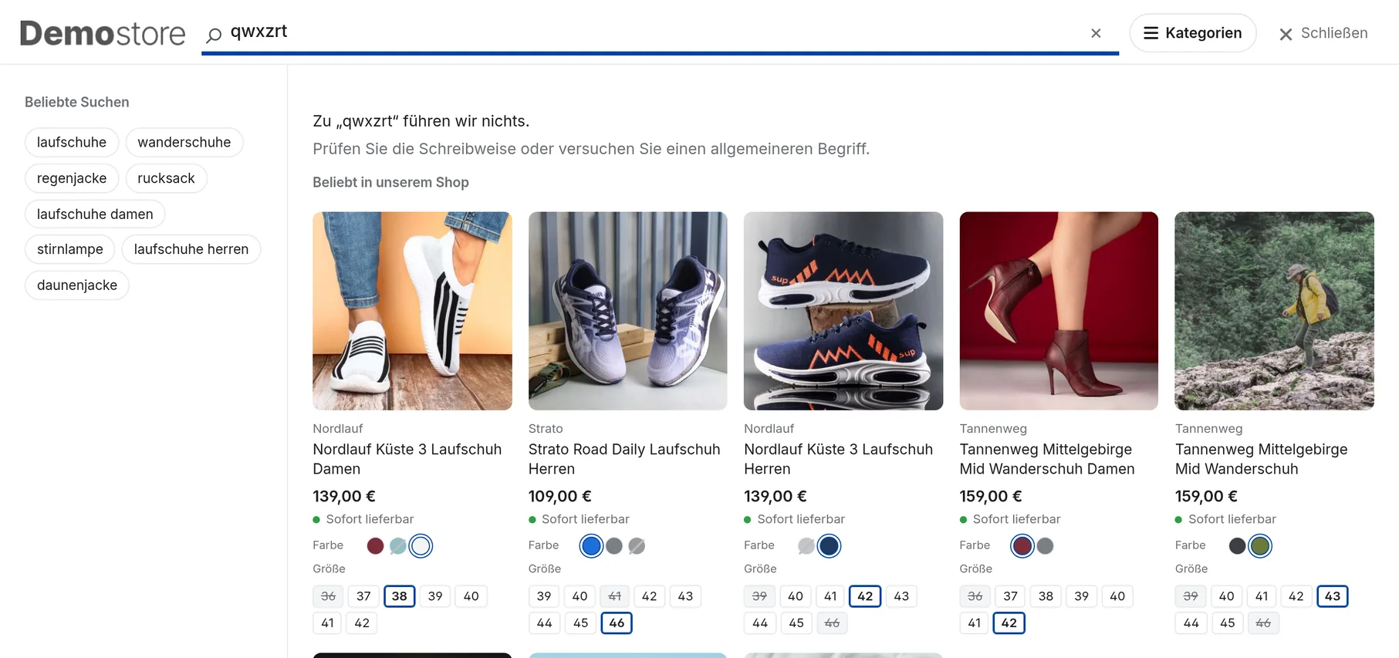
Task: Select blue color for Strato Road Daily
Action: 591,546
